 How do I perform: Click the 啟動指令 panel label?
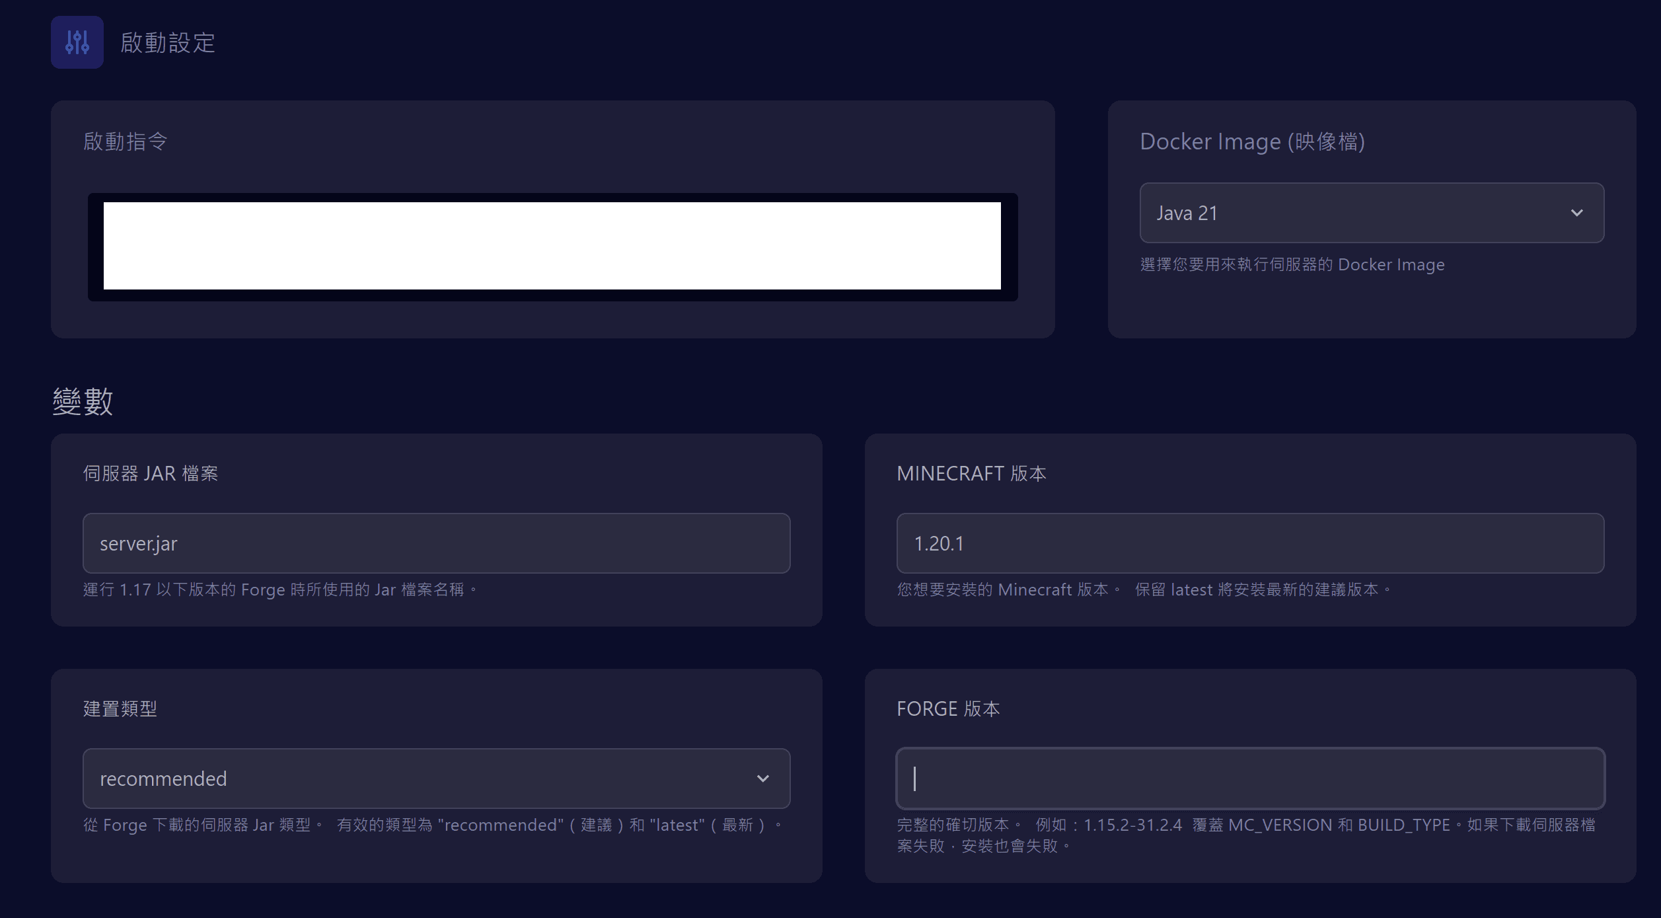(x=125, y=141)
